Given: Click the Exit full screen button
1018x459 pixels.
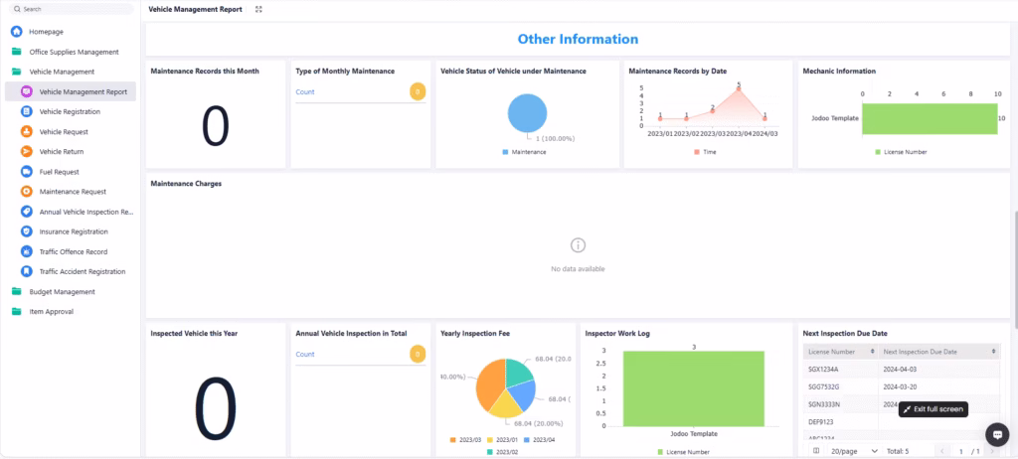Looking at the screenshot, I should (x=933, y=409).
